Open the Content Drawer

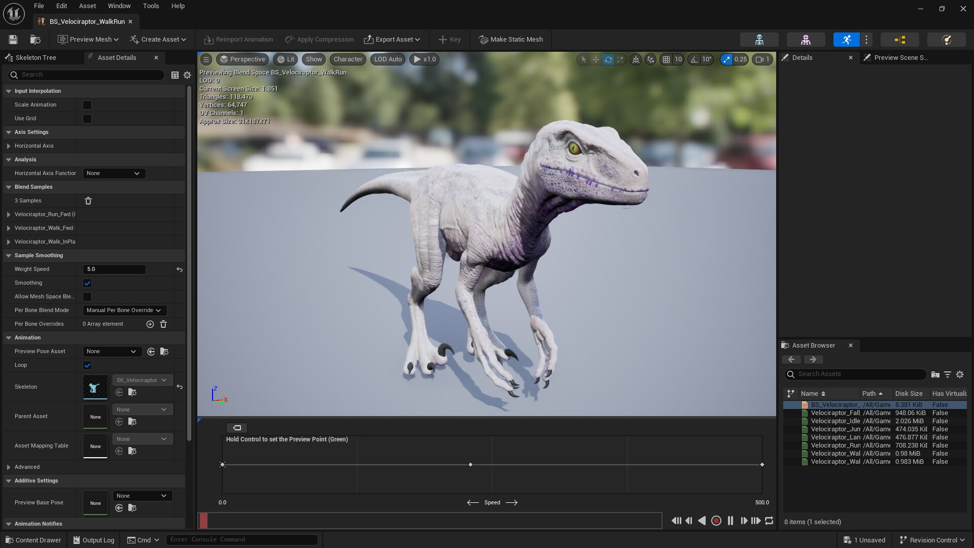click(33, 539)
